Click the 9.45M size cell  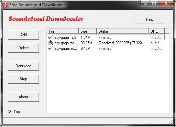pyautogui.click(x=85, y=48)
